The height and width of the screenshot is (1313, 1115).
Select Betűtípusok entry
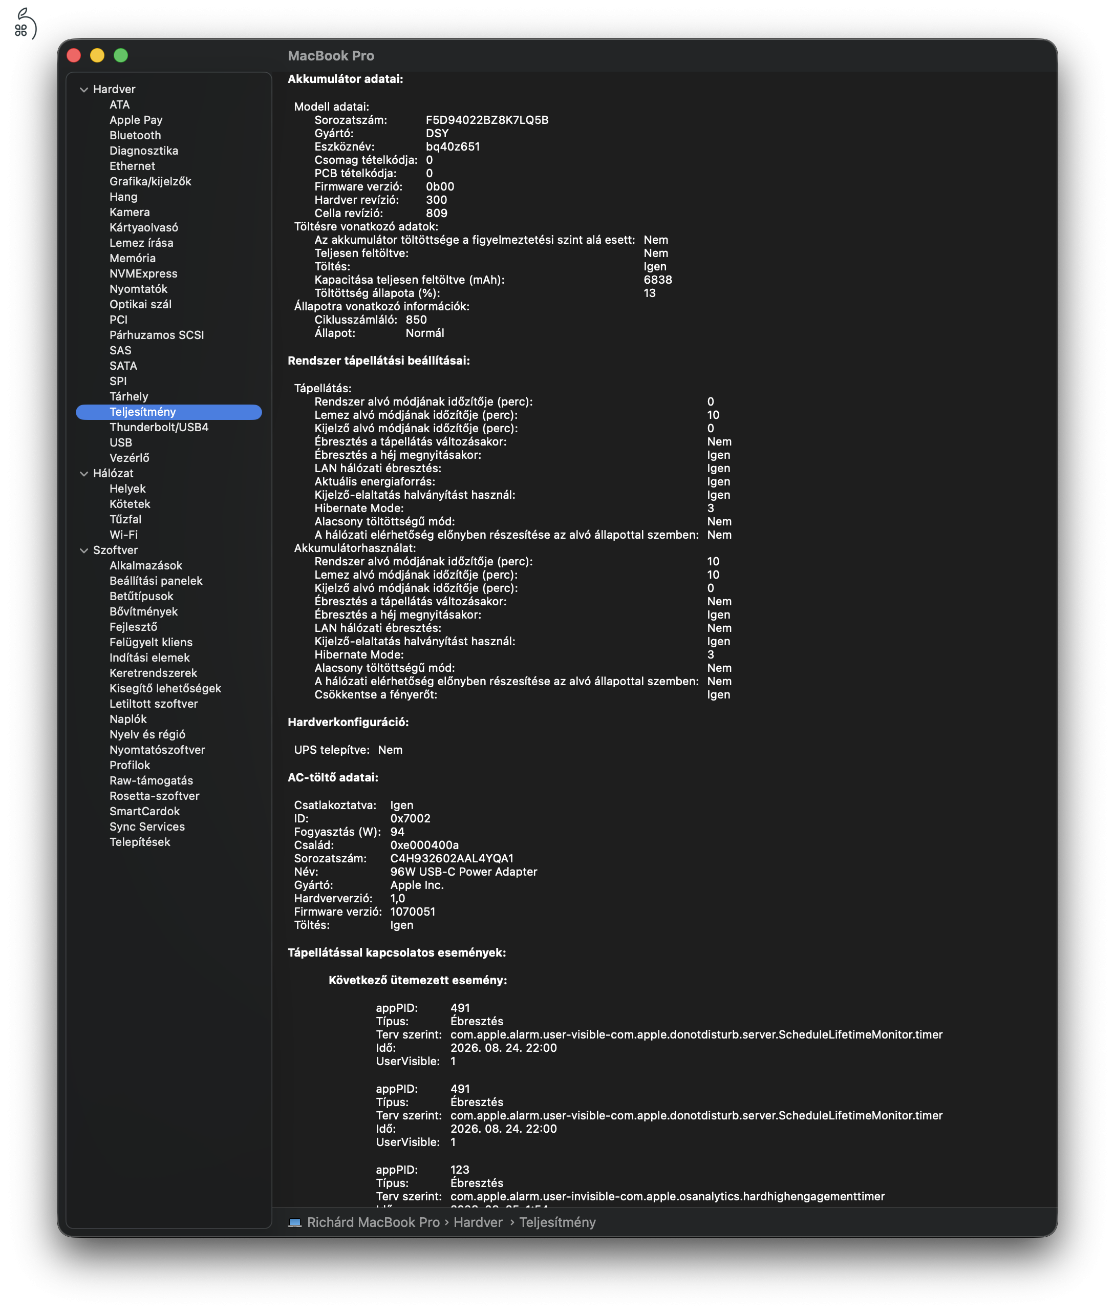pos(142,596)
